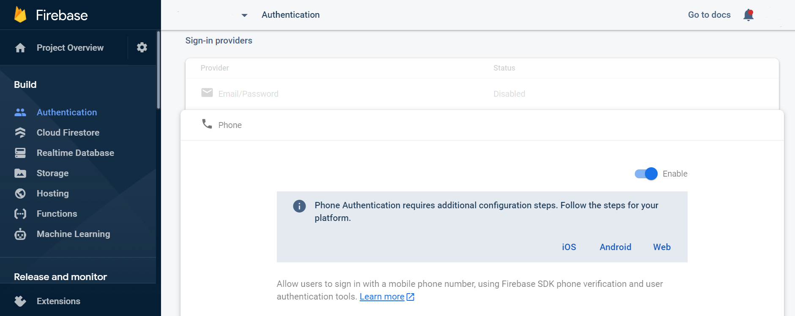Click external link icon beside Learn more
Screen dimensions: 795x316
pyautogui.click(x=410, y=297)
